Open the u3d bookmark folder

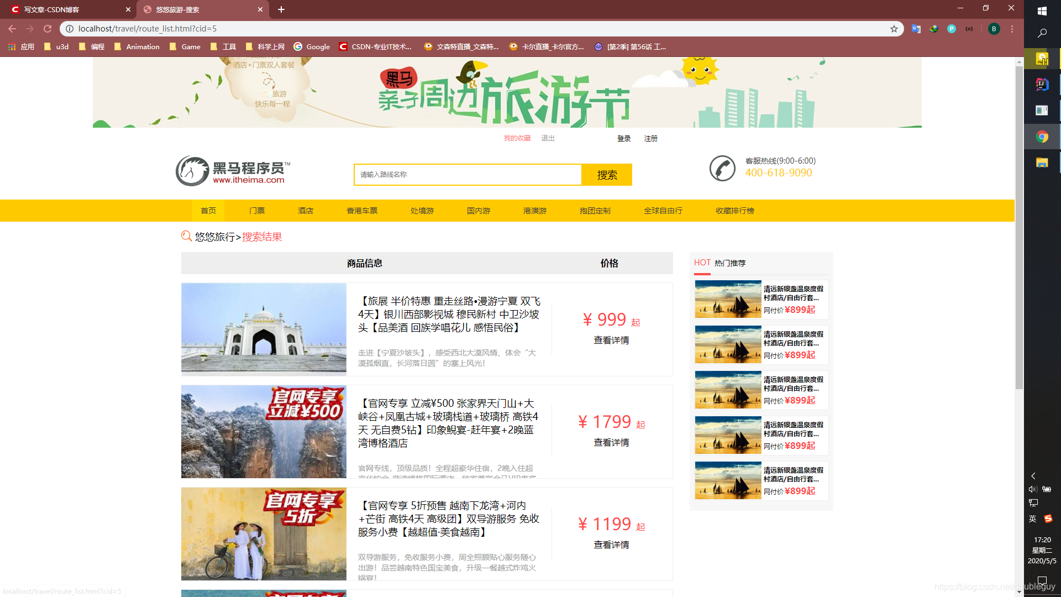(56, 47)
